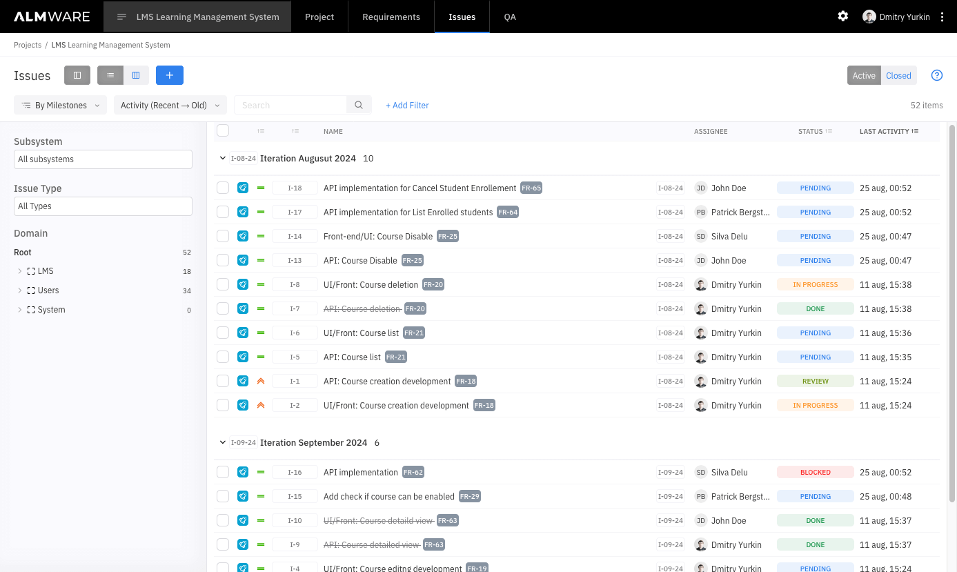
Task: Click SD avatar on I-14 row
Action: click(x=701, y=236)
